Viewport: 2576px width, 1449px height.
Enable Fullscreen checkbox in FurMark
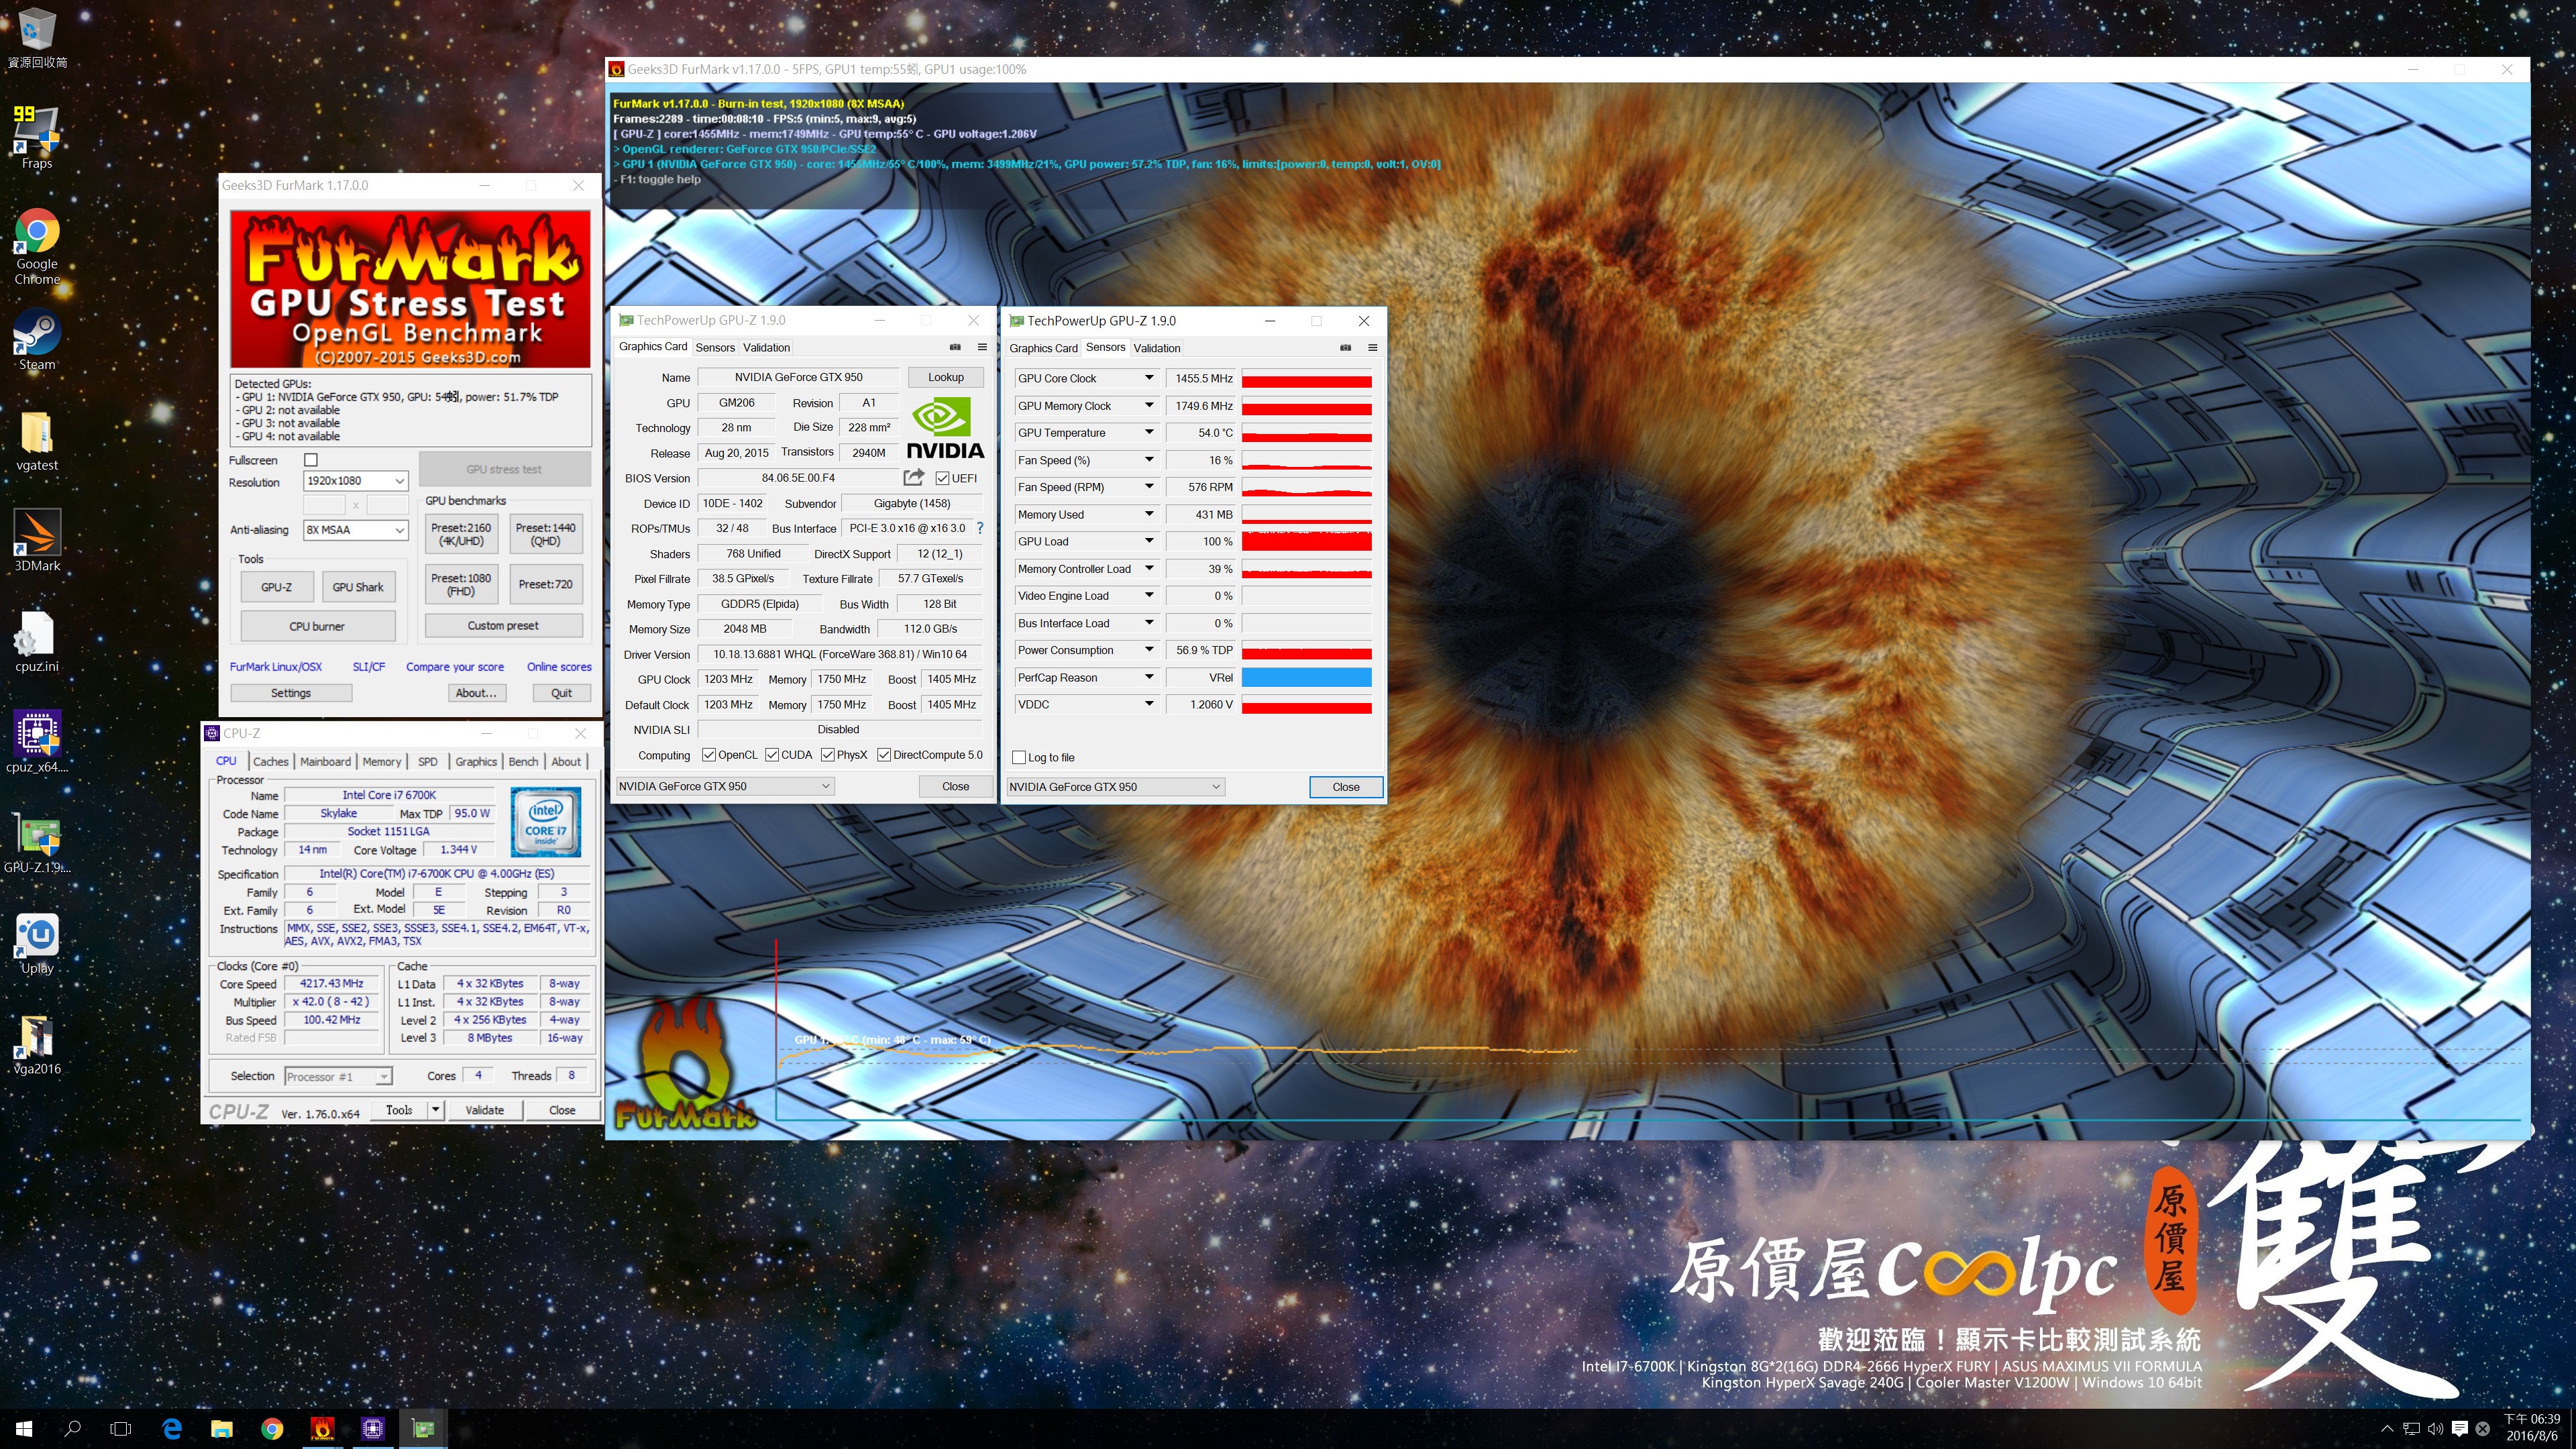point(311,460)
